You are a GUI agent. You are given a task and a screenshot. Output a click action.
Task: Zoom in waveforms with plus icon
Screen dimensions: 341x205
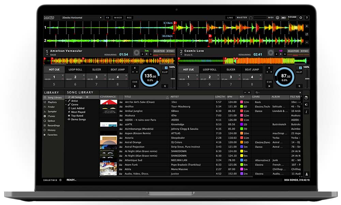307,26
